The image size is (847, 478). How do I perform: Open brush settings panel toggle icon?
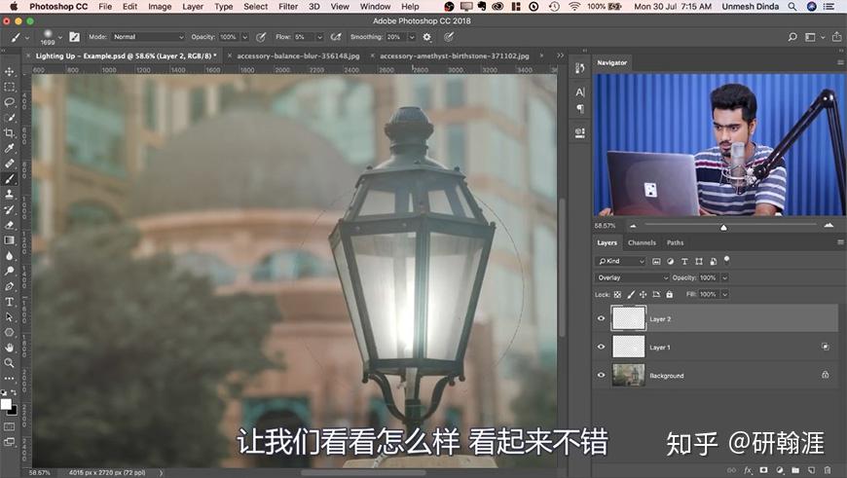tap(75, 37)
